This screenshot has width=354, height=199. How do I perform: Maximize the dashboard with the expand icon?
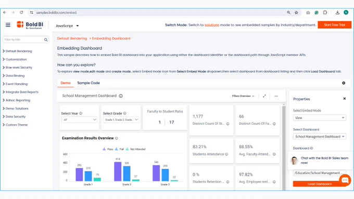click(264, 96)
